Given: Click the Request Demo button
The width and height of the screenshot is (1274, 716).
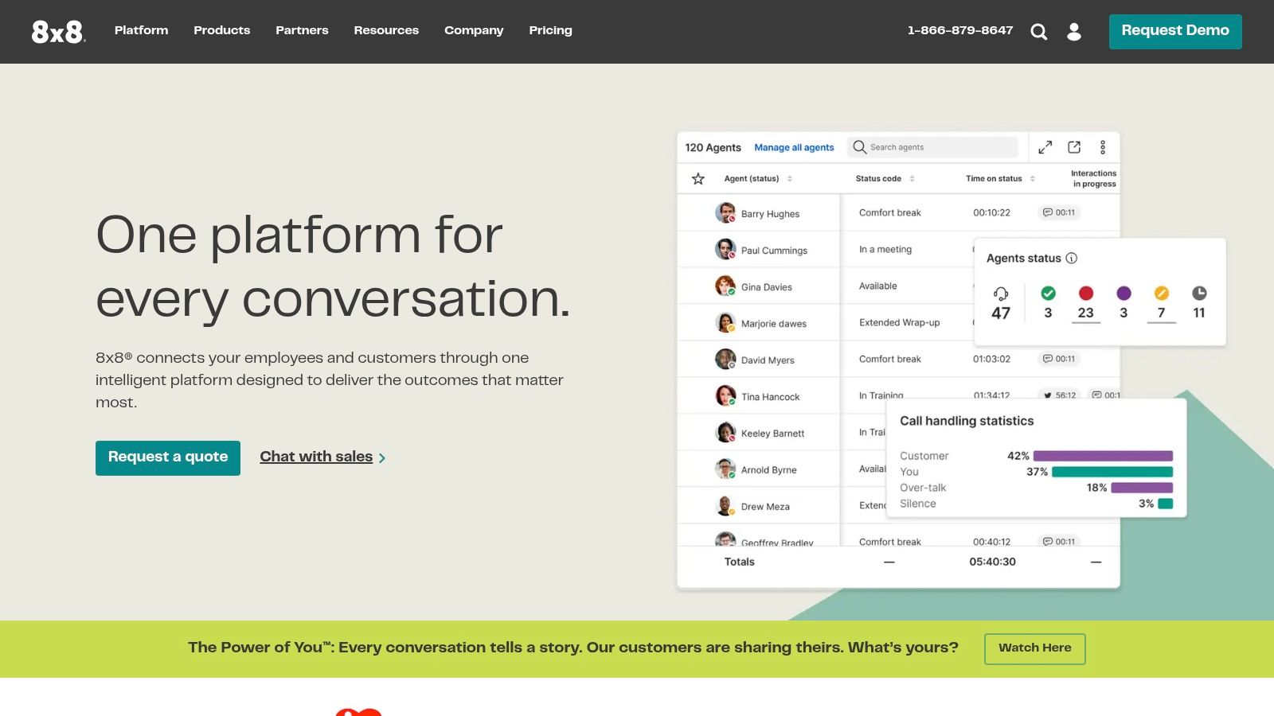Looking at the screenshot, I should [1175, 31].
